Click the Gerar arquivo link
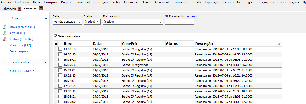The height and width of the screenshot is (104, 306). (19, 51)
